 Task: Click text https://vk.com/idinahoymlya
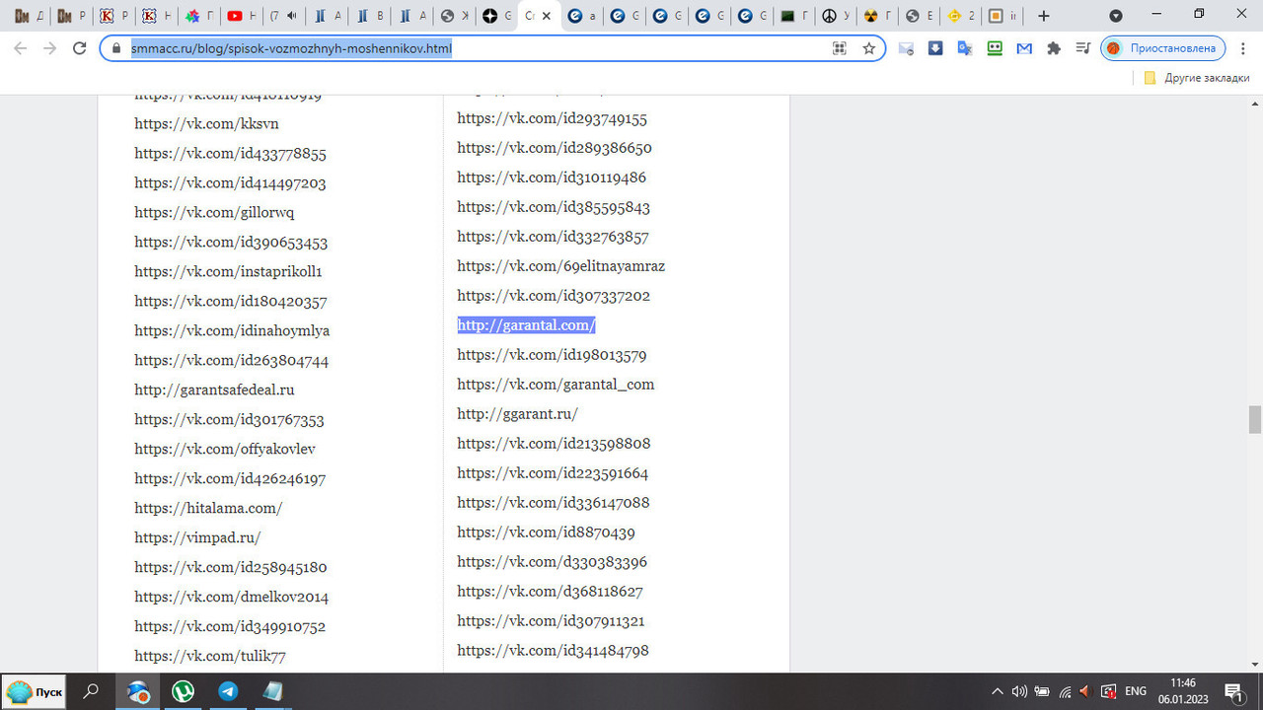click(232, 331)
